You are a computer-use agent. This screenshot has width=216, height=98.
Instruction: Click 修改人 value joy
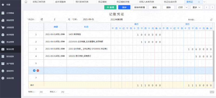[x=63, y=92]
